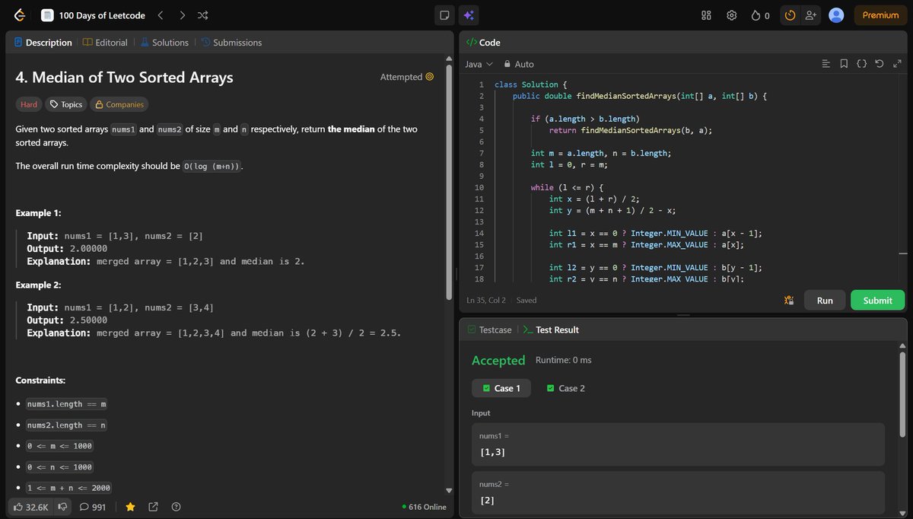Switch to the Test Result tab
The image size is (913, 519).
point(551,330)
